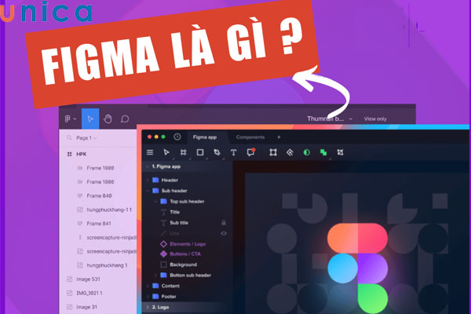Screen dimensions: 471x314
Task: Toggle the lock on Sub title layer
Action: tap(224, 223)
